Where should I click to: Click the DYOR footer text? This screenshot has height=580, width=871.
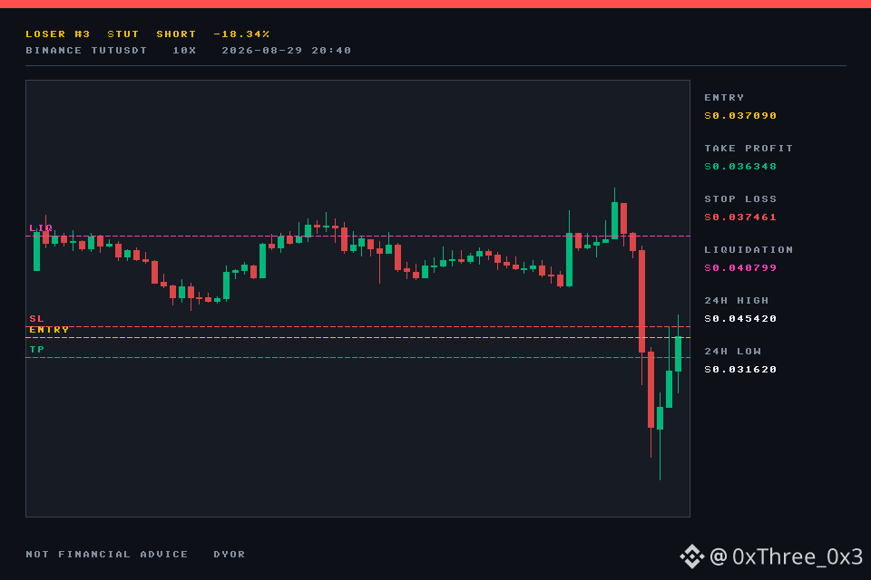click(x=230, y=555)
